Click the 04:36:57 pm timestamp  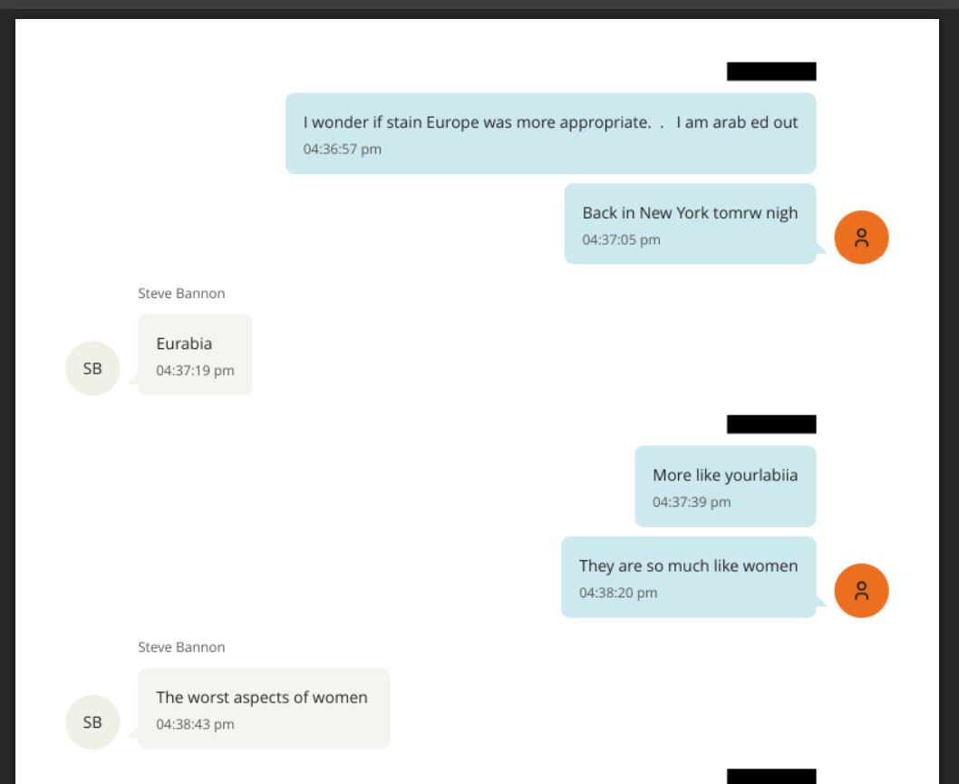click(x=342, y=149)
